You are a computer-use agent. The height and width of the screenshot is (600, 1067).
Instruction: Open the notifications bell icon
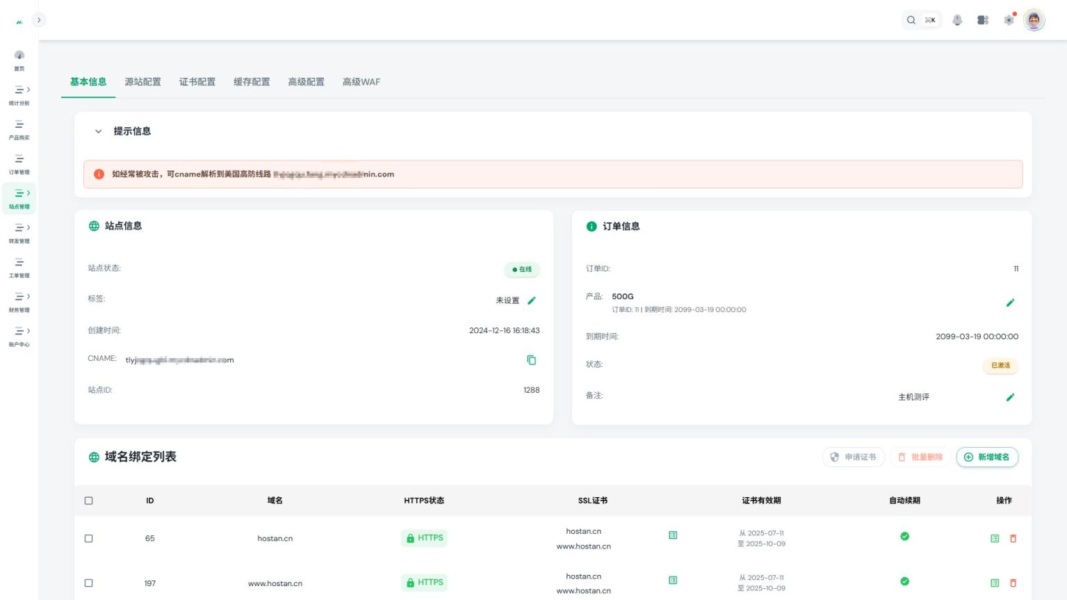957,20
